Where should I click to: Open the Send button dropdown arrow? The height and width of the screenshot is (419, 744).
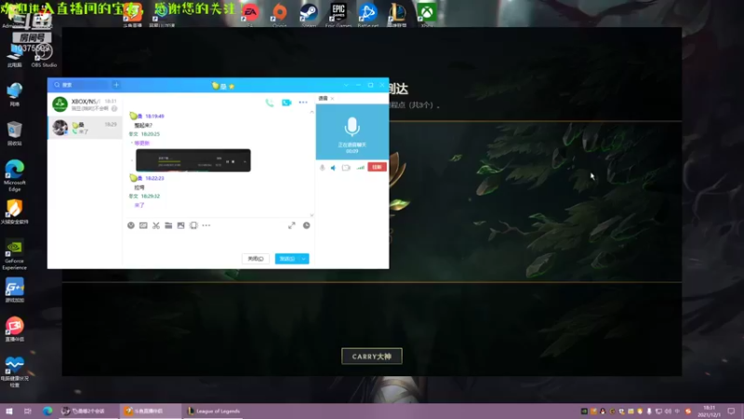(x=304, y=259)
